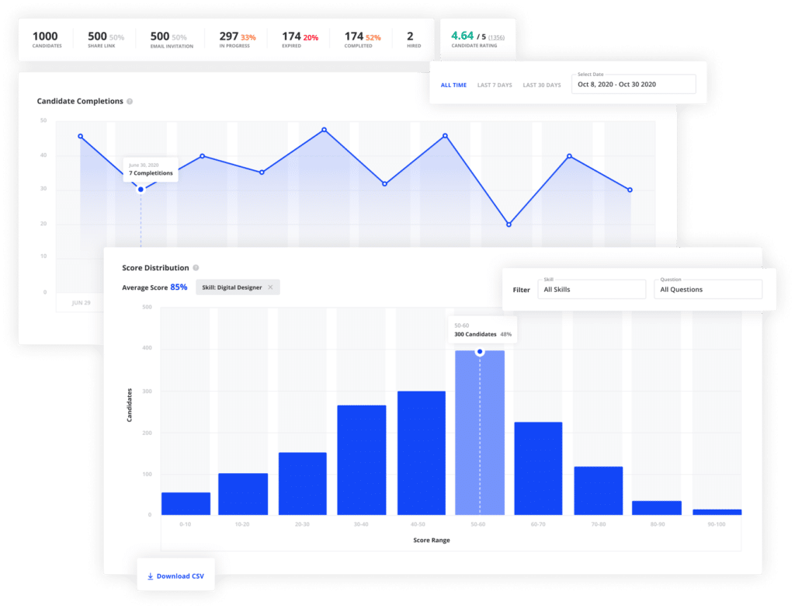Expand the Question filter dropdown
This screenshot has width=795, height=609.
707,289
